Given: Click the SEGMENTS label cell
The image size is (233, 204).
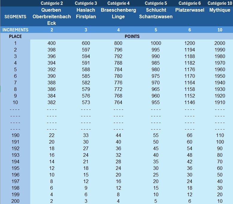Looking at the screenshot, I should coord(15,17).
